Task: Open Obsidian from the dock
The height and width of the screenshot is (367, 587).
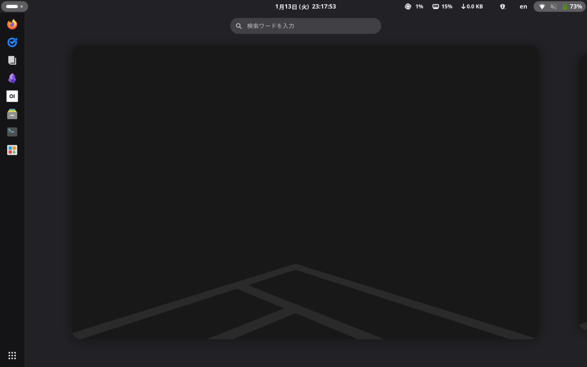Action: click(x=12, y=77)
